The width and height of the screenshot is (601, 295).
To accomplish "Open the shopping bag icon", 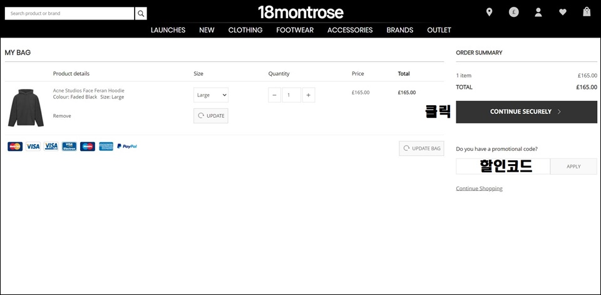I will pos(587,12).
